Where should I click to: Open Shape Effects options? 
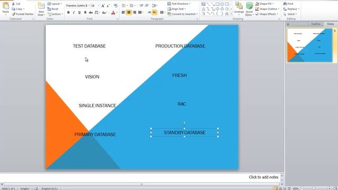click(x=267, y=14)
